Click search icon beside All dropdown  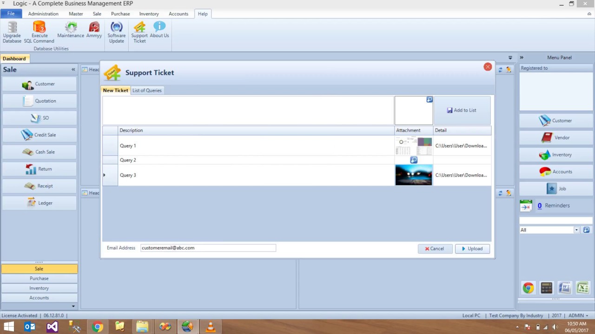click(586, 230)
